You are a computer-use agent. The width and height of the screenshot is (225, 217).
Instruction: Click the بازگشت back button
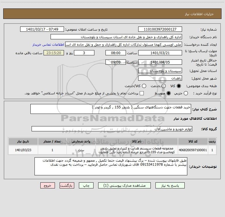click(x=67, y=186)
